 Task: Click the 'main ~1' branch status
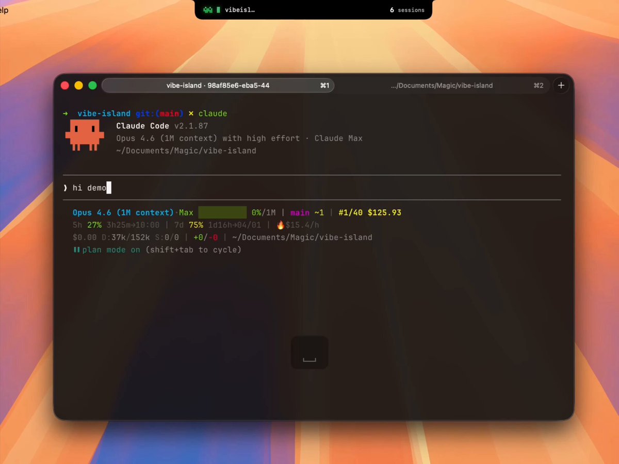tap(307, 212)
